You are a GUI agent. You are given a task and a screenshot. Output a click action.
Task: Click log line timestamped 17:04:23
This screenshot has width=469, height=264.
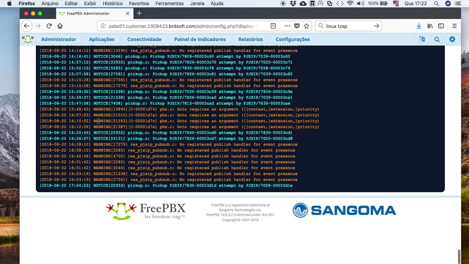click(166, 186)
